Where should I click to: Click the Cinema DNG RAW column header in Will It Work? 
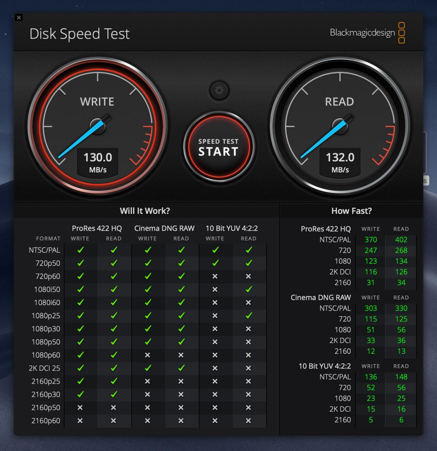[x=165, y=228]
